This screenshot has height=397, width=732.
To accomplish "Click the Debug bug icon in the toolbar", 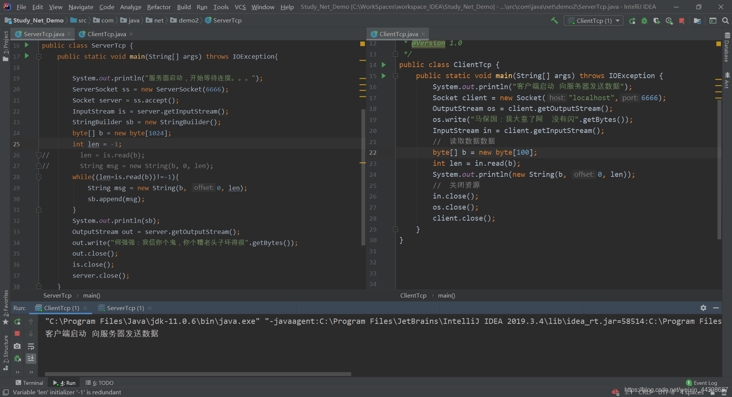I will tap(644, 21).
